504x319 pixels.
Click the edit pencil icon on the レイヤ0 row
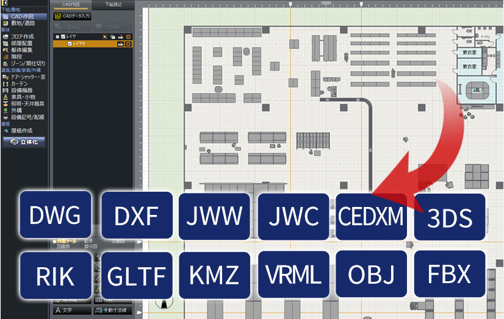121,44
